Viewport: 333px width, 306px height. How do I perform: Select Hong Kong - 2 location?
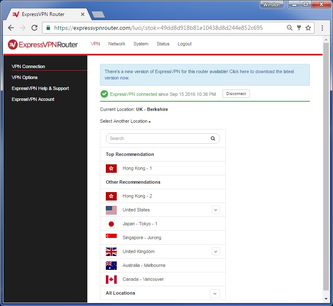163,196
